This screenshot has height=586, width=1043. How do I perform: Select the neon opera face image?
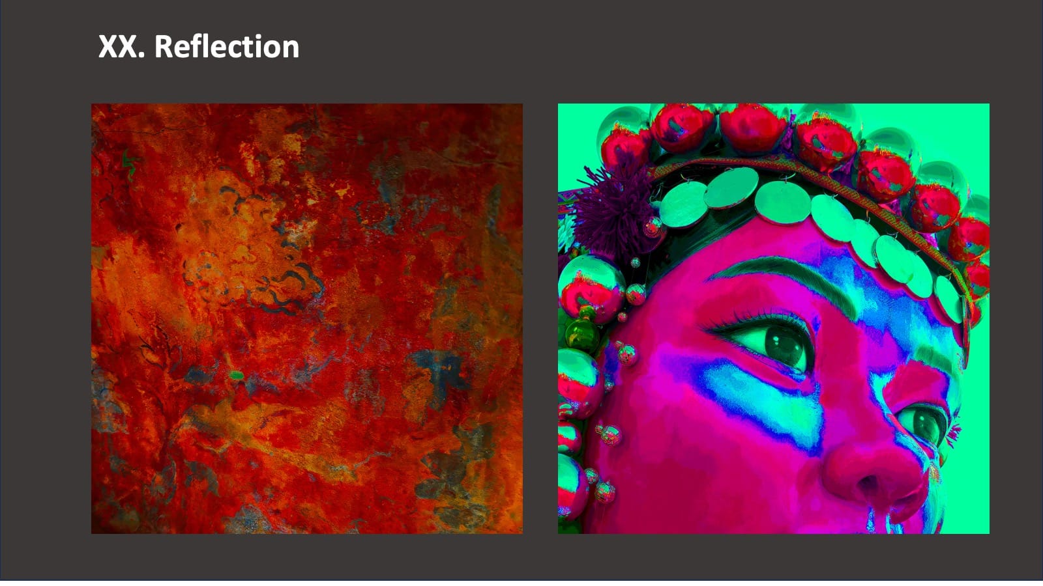pos(774,318)
